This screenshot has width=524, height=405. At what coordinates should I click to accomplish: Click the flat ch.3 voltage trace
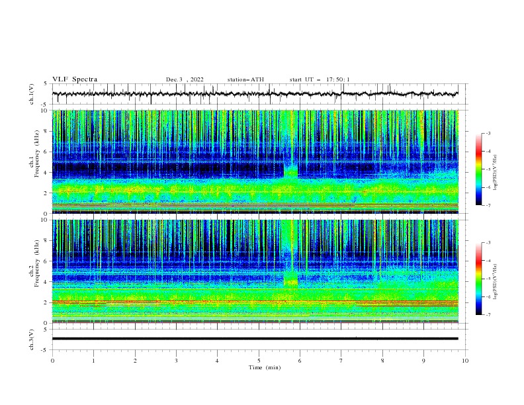(255, 339)
